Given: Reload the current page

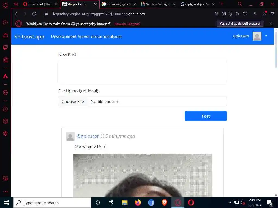Looking at the screenshot, I should point(34,14).
